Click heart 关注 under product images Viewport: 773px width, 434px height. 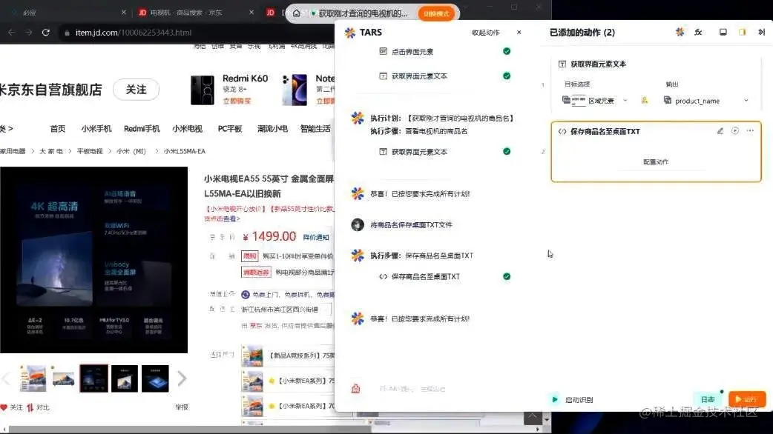click(12, 407)
